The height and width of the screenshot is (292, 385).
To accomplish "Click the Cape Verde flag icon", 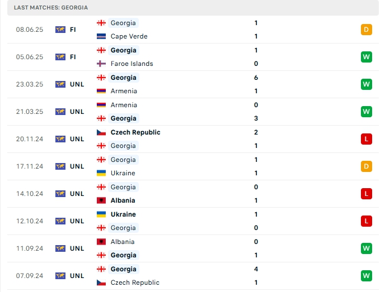I will coord(101,36).
